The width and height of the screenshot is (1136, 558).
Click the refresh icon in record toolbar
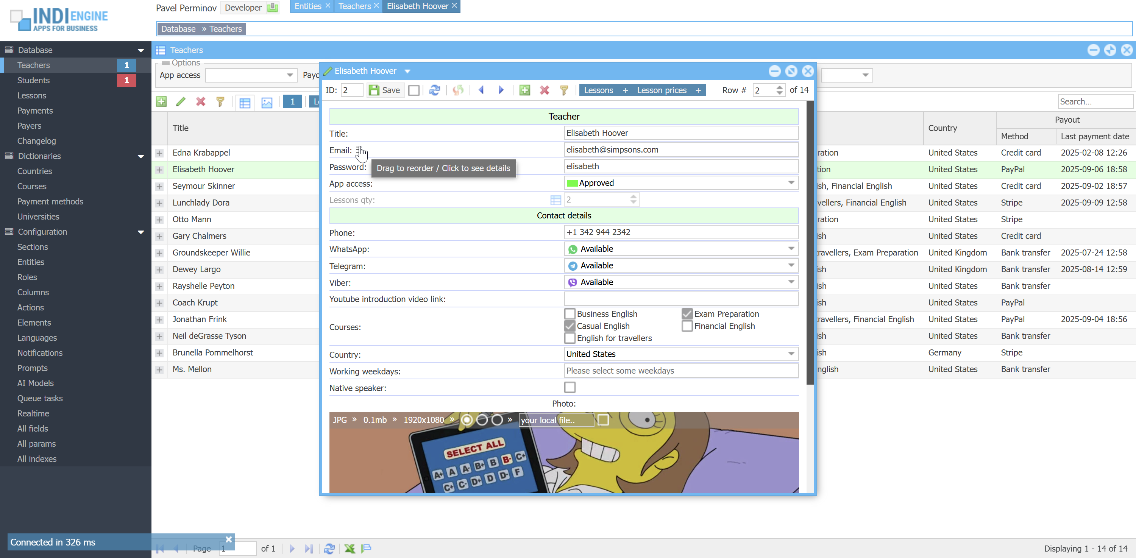pyautogui.click(x=434, y=90)
